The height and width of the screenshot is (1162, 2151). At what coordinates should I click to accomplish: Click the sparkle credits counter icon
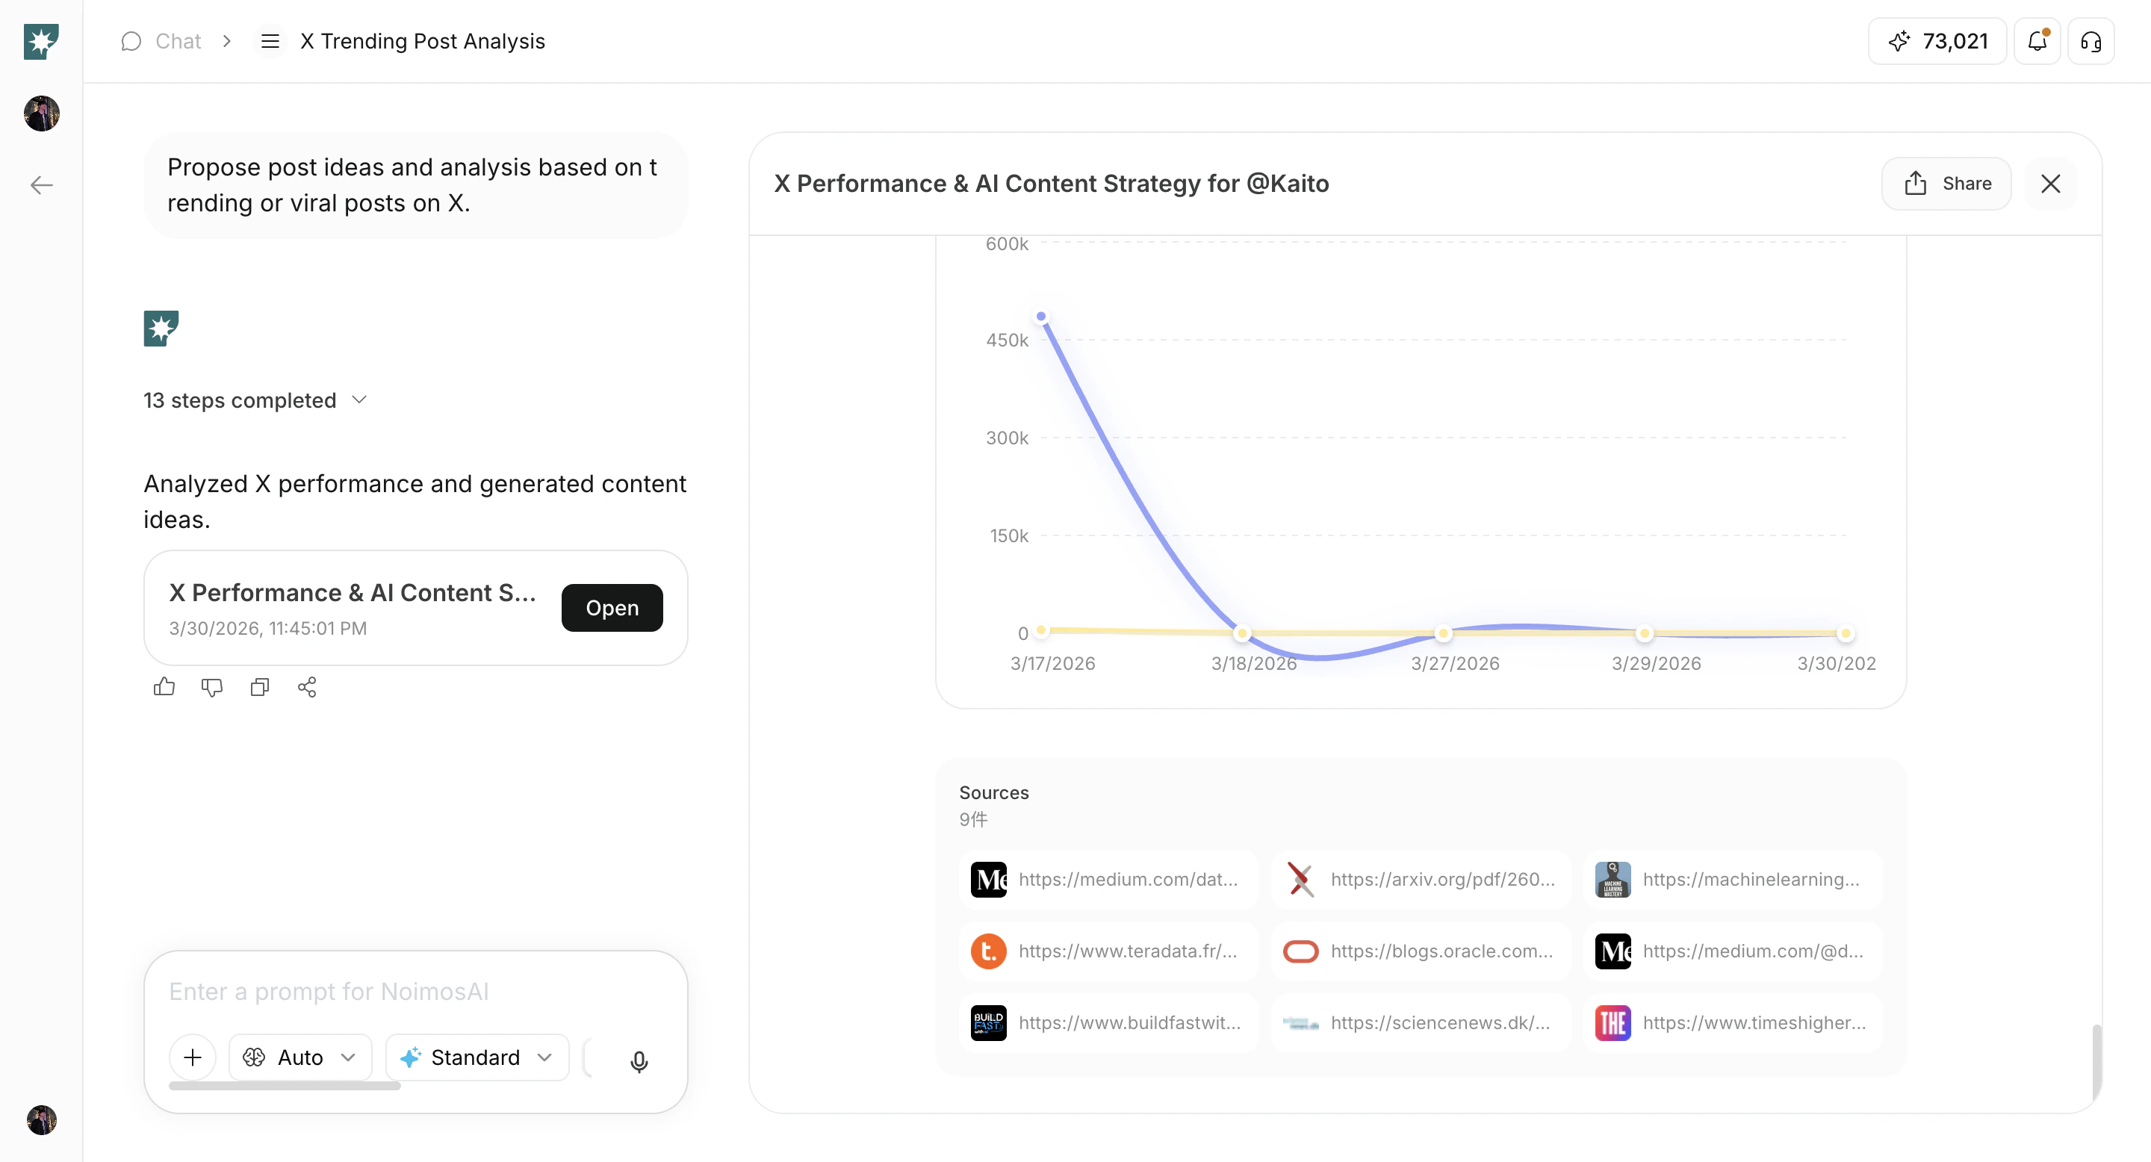1899,41
